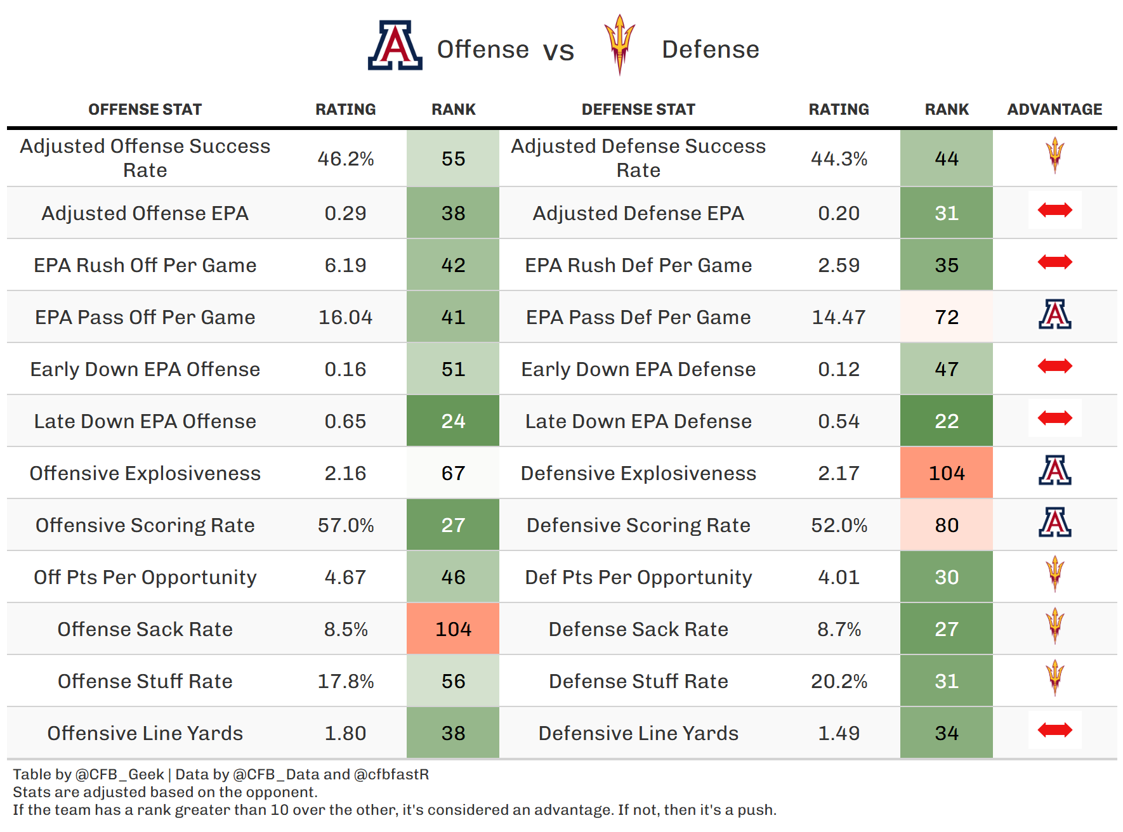Click the ADVANTAGE column header
Screen dimensions: 1123x832
(x=1054, y=110)
